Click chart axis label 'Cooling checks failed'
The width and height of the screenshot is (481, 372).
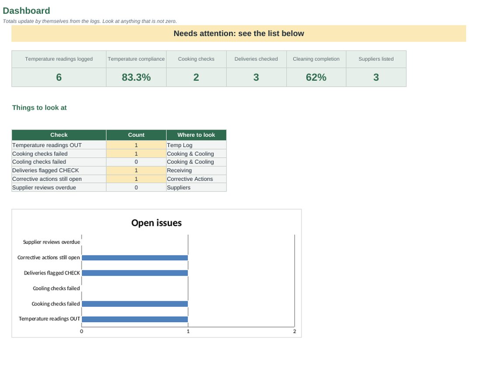point(56,288)
